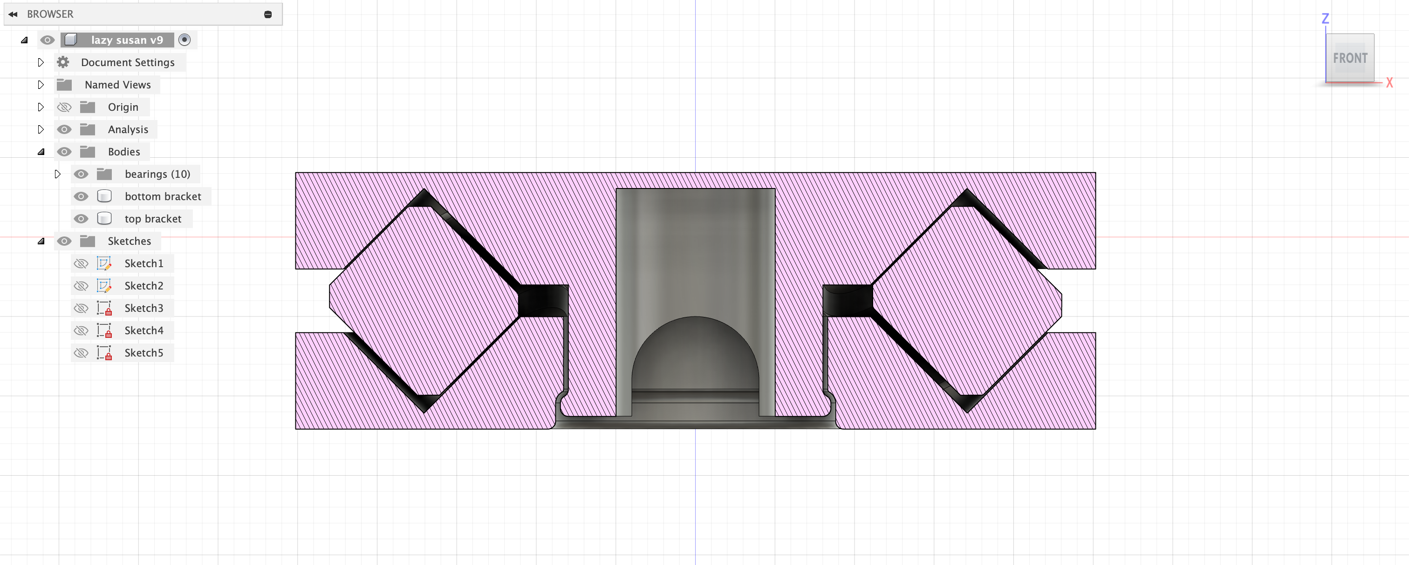Image resolution: width=1409 pixels, height=565 pixels.
Task: Activate lazy susan v9 radio button
Action: (185, 40)
